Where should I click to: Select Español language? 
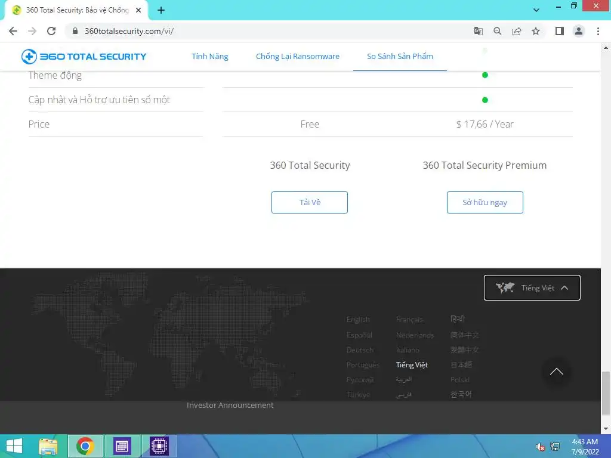point(359,335)
